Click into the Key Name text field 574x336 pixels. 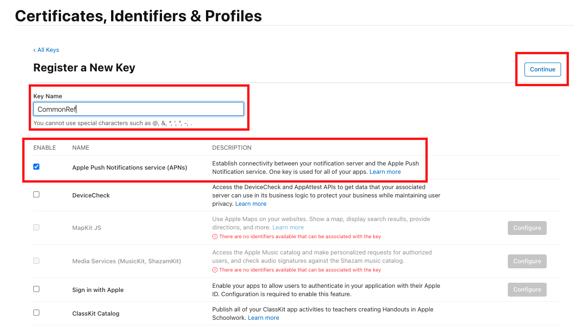[x=138, y=109]
